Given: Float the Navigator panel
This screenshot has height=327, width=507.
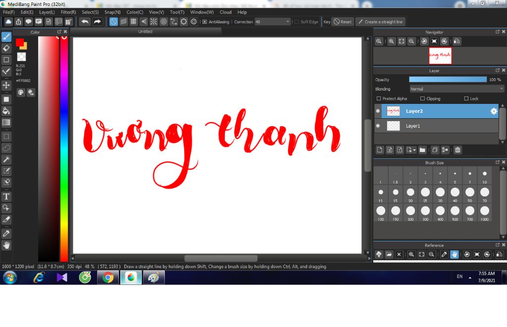Looking at the screenshot, I should [x=497, y=32].
